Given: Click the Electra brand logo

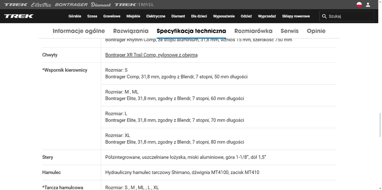Looking at the screenshot, I should tap(41, 5).
